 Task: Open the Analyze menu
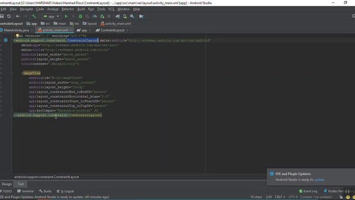pyautogui.click(x=53, y=9)
